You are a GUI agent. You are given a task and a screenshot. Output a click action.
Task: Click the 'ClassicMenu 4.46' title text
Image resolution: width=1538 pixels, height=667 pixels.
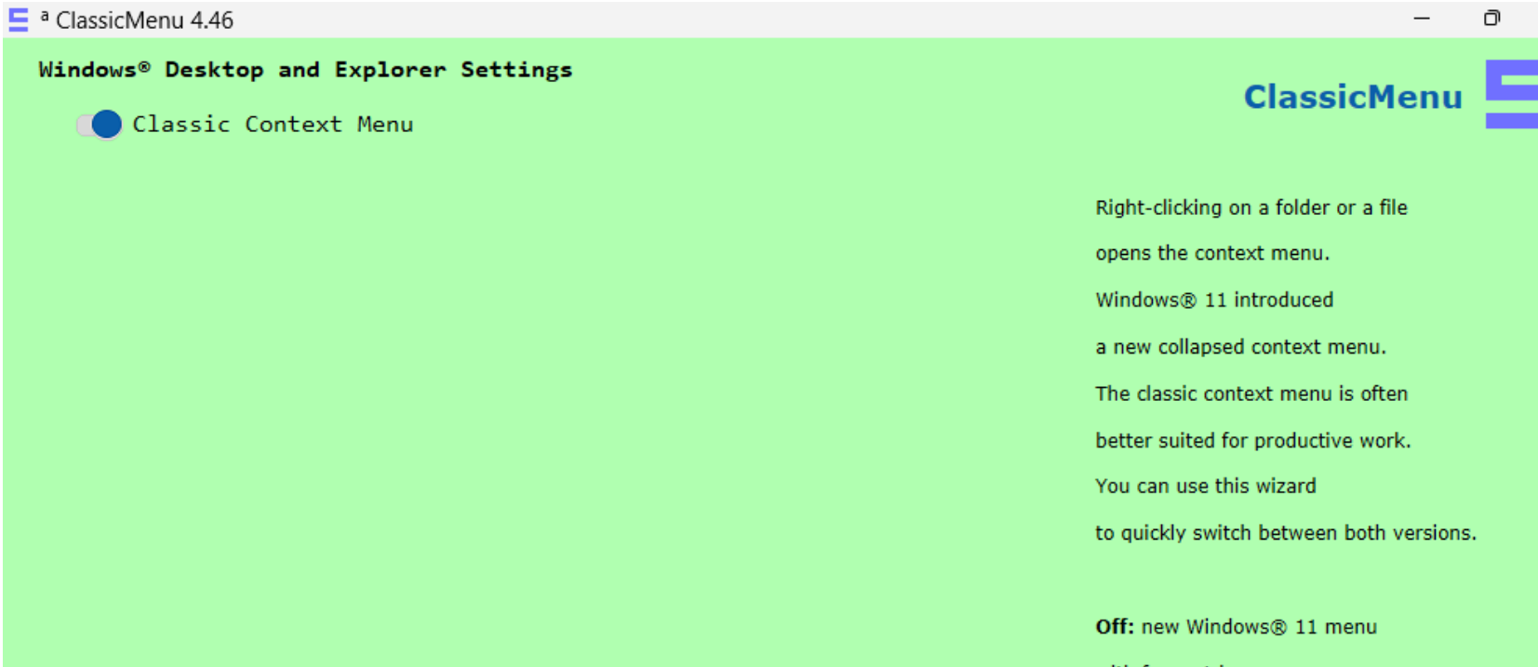point(144,20)
